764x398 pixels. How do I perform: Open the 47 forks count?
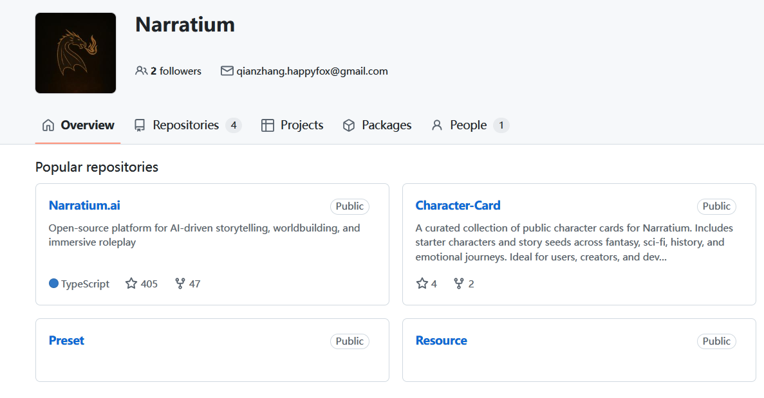[195, 284]
